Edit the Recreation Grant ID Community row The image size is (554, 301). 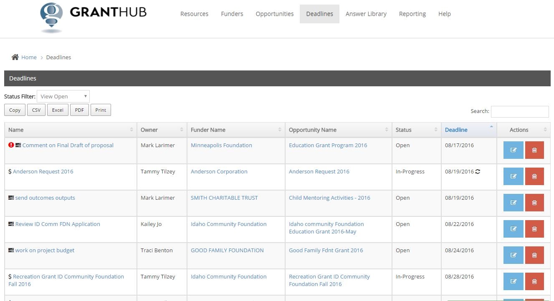tap(513, 281)
